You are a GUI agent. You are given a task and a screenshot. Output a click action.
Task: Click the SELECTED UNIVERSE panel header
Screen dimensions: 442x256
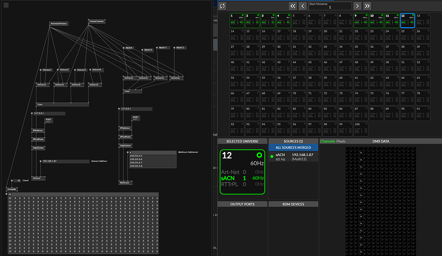pyautogui.click(x=242, y=141)
